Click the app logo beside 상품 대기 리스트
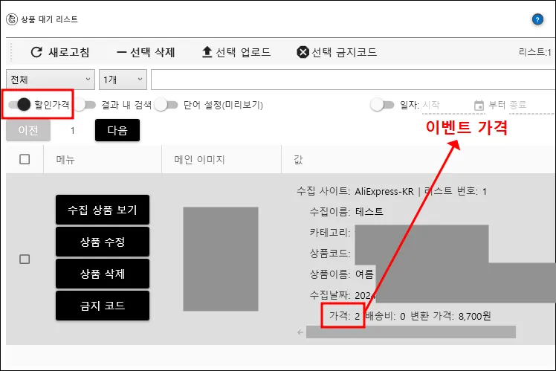Viewport: 556px width, 371px height. [12, 19]
